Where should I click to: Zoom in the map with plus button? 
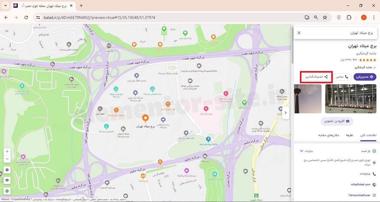coord(7,151)
